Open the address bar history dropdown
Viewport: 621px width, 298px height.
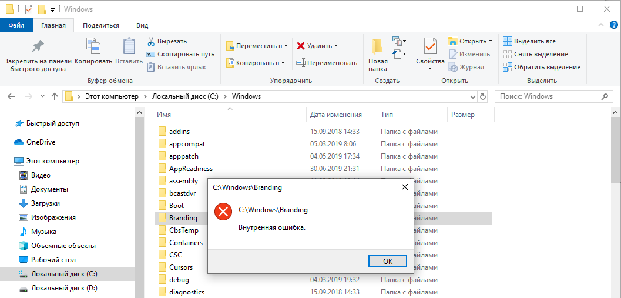(473, 96)
